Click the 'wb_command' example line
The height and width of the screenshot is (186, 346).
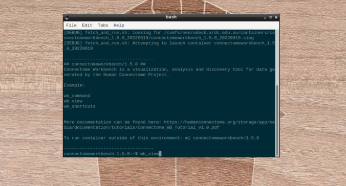point(77,96)
